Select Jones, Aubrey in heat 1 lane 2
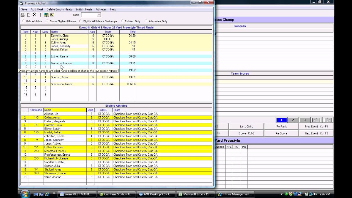 point(59,39)
